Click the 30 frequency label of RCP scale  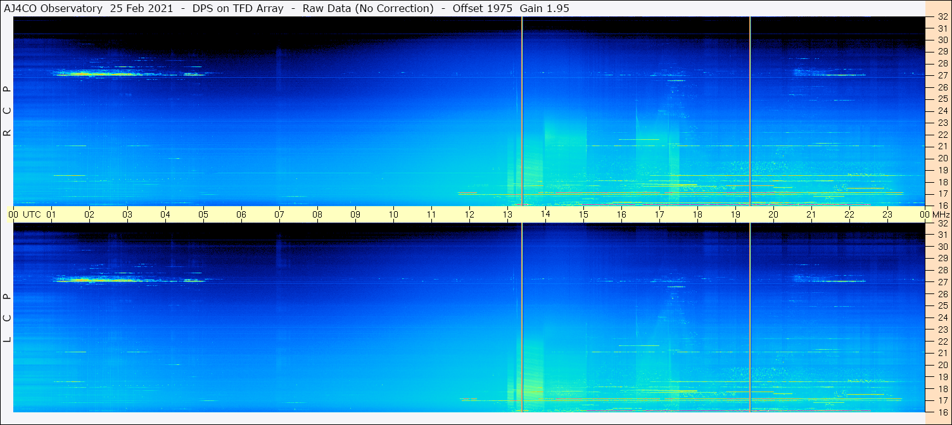click(942, 40)
